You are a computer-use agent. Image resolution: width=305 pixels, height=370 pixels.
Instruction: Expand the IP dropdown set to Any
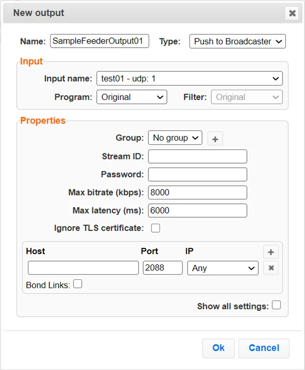pyautogui.click(x=223, y=268)
